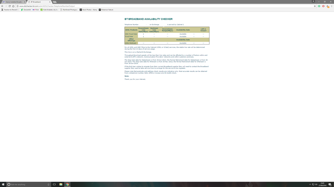Click the Cortana Ask me anything box
334x187 pixels.
[29, 184]
